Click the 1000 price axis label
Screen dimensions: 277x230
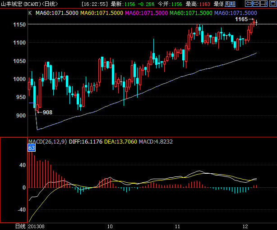tap(19, 79)
